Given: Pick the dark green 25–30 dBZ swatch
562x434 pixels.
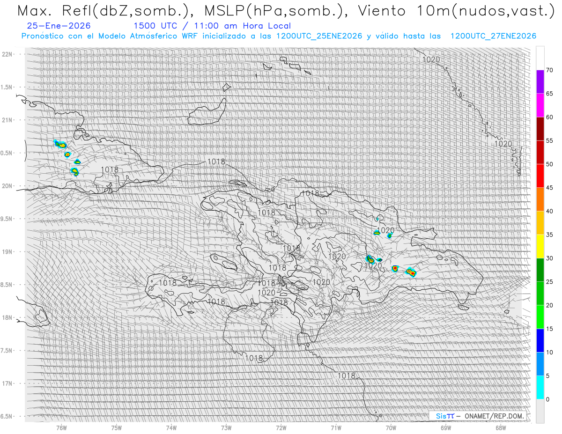Looking at the screenshot, I should point(540,270).
